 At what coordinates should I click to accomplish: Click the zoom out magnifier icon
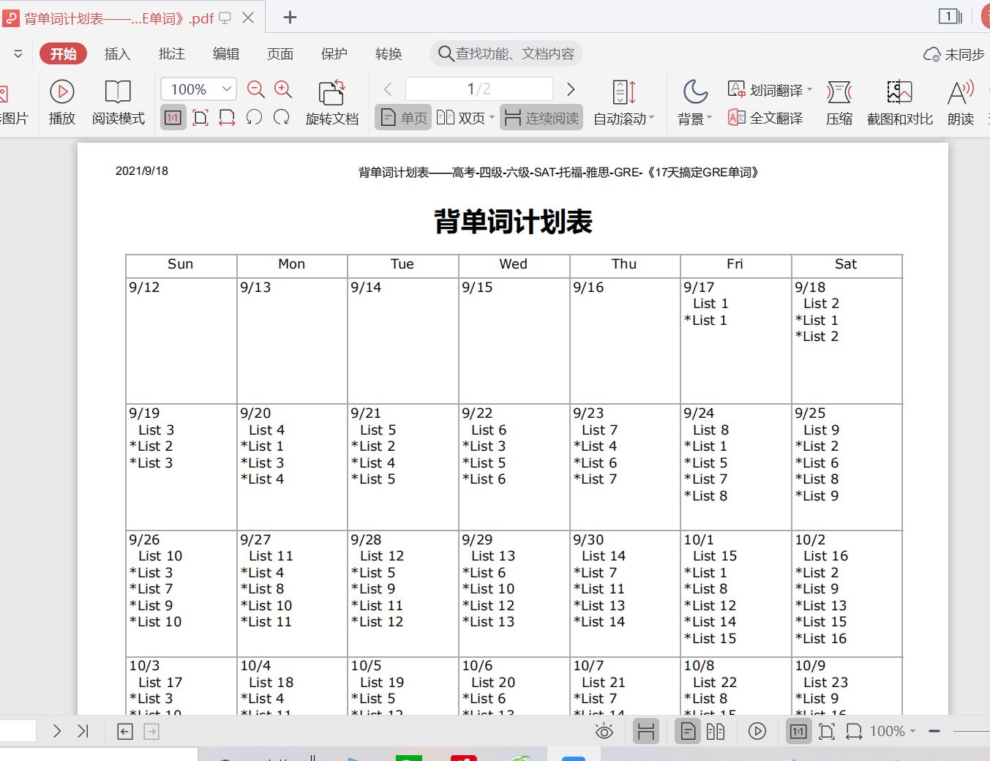255,89
